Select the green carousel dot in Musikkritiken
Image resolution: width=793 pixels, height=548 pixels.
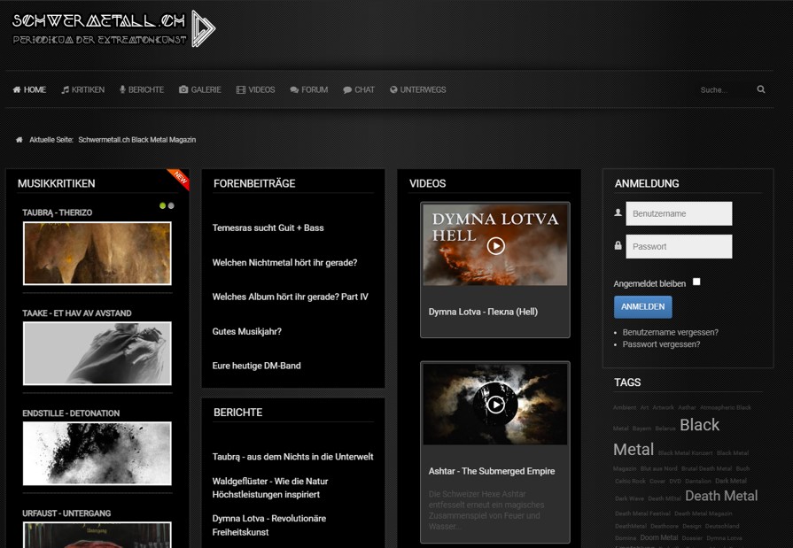coord(162,205)
